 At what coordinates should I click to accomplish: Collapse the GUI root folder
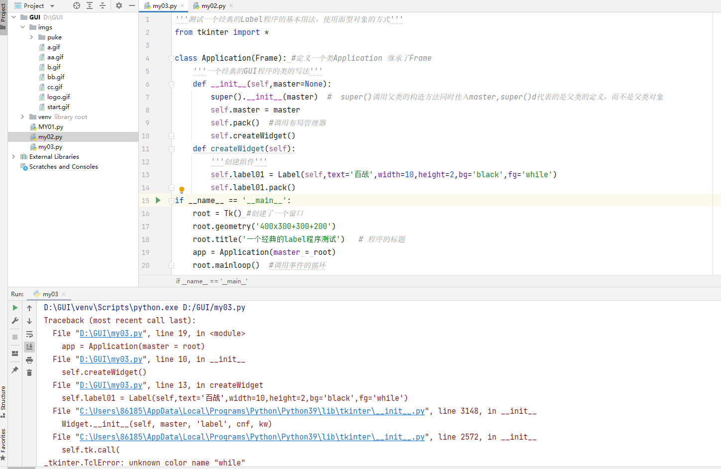(13, 17)
